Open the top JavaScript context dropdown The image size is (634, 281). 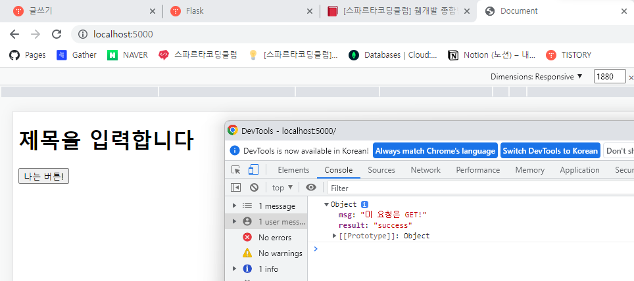(x=282, y=188)
